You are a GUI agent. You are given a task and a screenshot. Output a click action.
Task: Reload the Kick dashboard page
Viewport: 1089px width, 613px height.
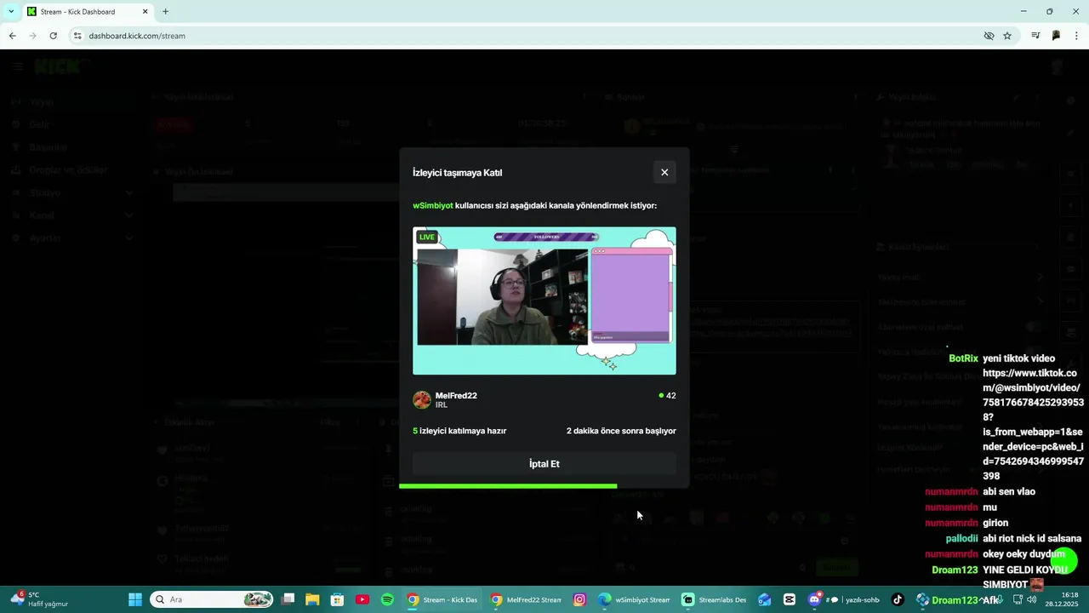point(53,36)
